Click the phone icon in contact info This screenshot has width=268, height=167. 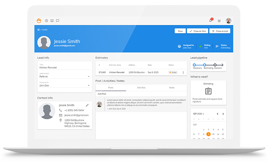coord(61,110)
